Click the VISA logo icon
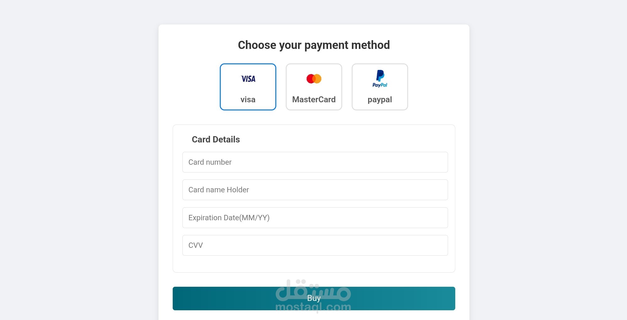Screen dimensions: 627x320 coord(248,79)
